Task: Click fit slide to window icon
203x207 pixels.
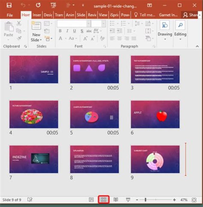Action: (194, 200)
